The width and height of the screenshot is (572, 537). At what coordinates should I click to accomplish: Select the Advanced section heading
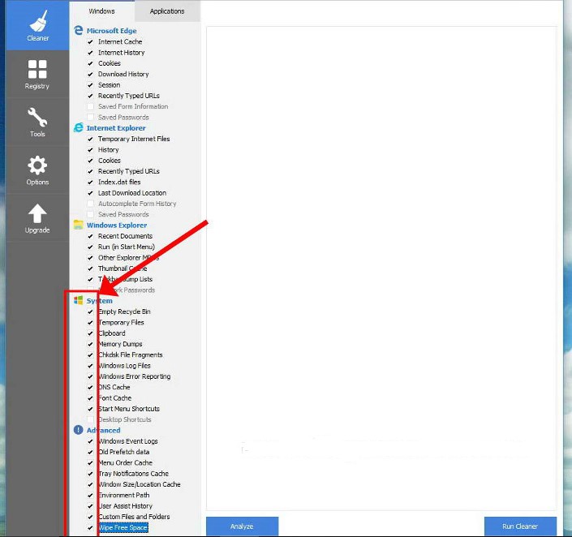click(103, 430)
